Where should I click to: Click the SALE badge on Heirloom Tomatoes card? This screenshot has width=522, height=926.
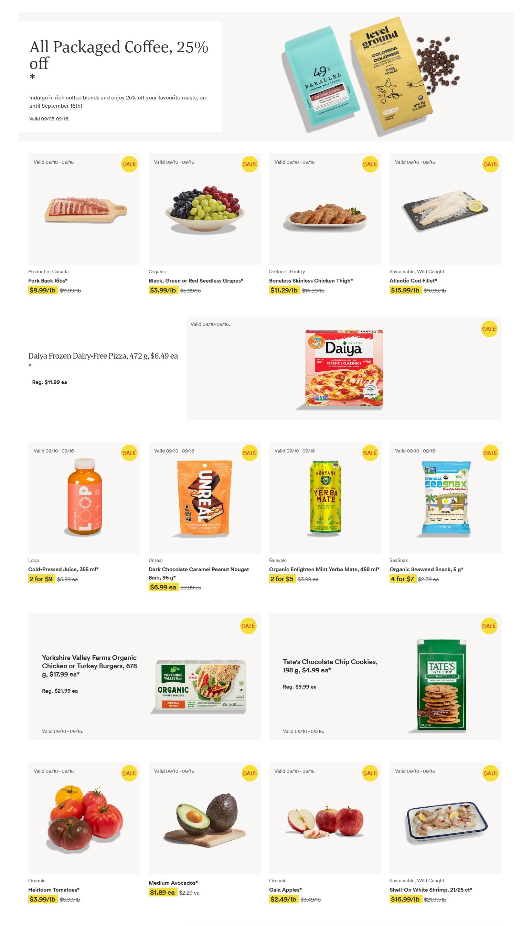(129, 773)
